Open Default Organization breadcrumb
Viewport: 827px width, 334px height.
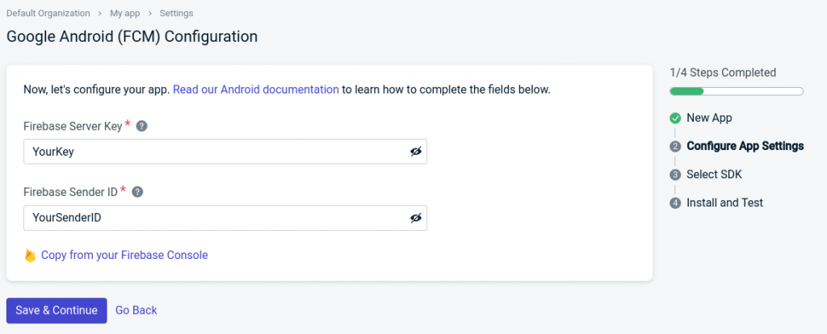[x=48, y=14]
